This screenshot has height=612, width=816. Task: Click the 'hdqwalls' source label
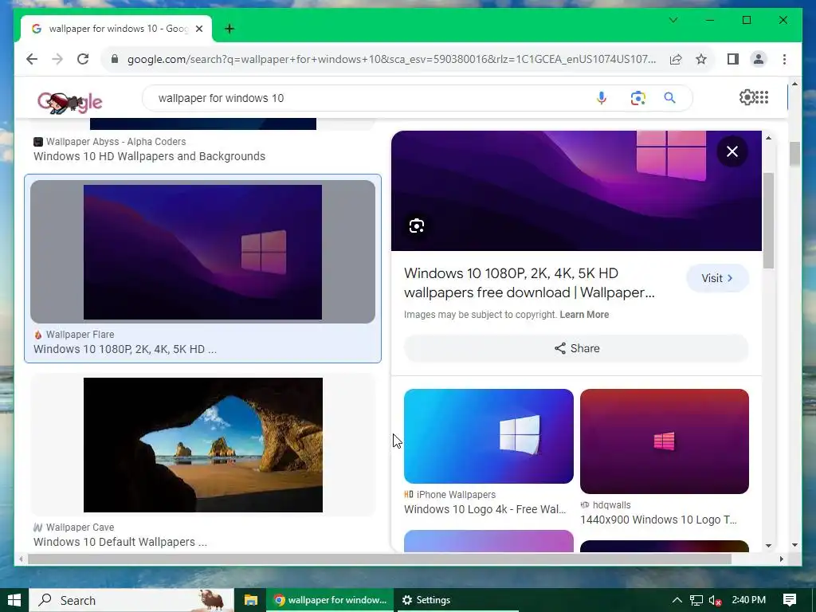(x=611, y=504)
